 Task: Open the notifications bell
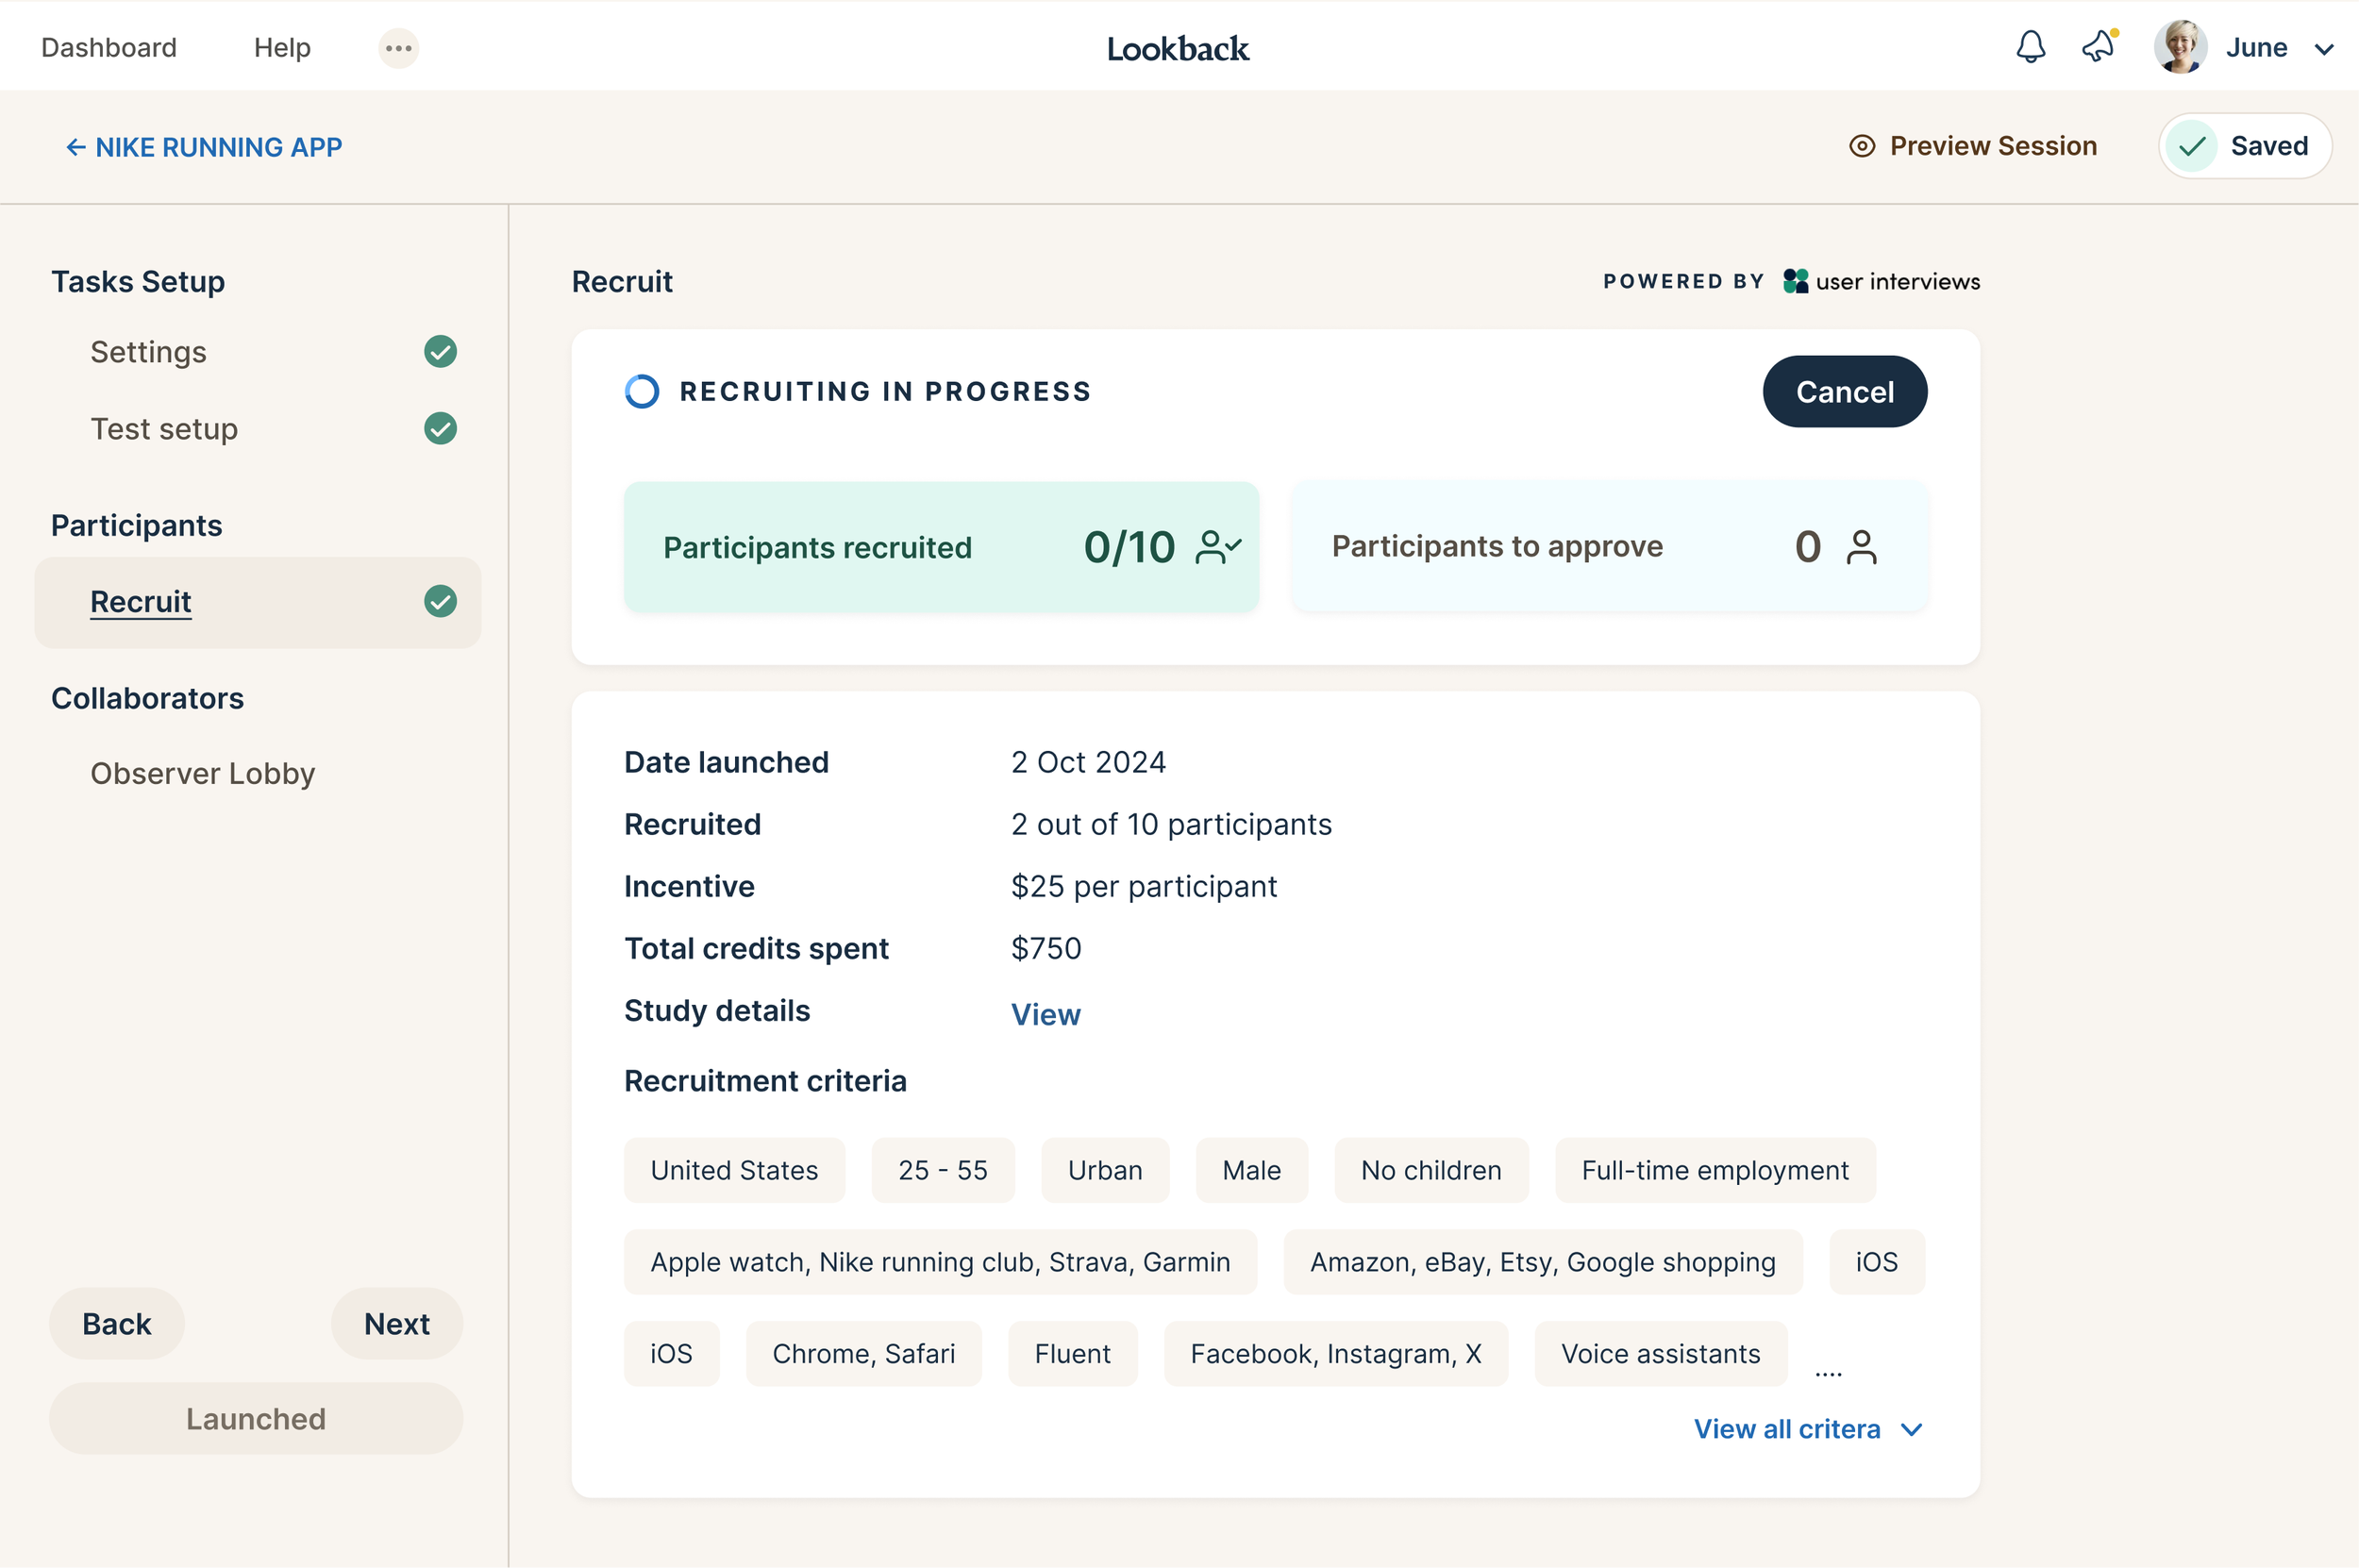pos(2030,47)
